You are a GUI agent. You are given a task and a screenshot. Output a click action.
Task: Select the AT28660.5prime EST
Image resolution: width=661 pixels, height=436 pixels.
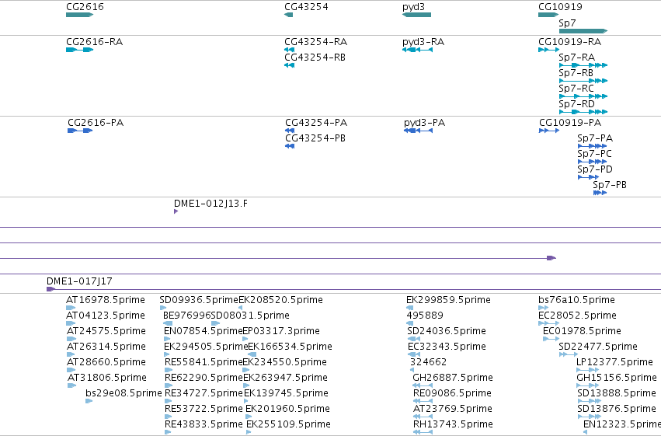pyautogui.click(x=71, y=370)
